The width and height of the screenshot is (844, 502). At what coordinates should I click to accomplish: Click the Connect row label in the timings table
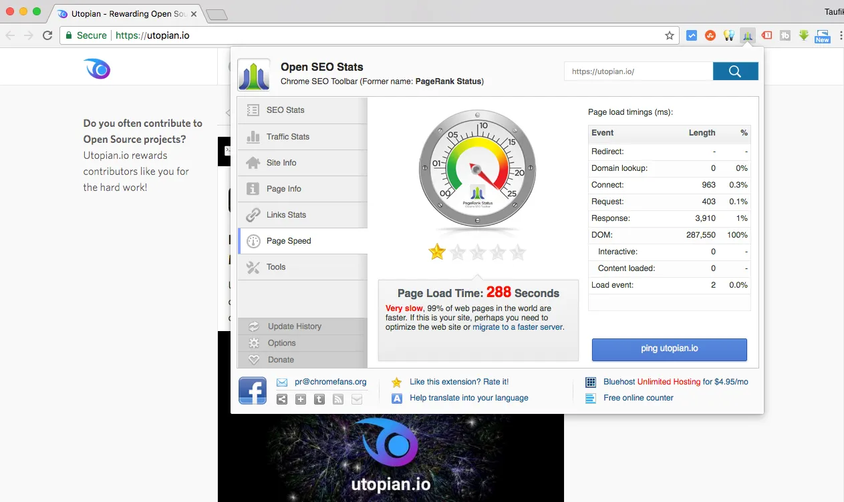pos(607,185)
